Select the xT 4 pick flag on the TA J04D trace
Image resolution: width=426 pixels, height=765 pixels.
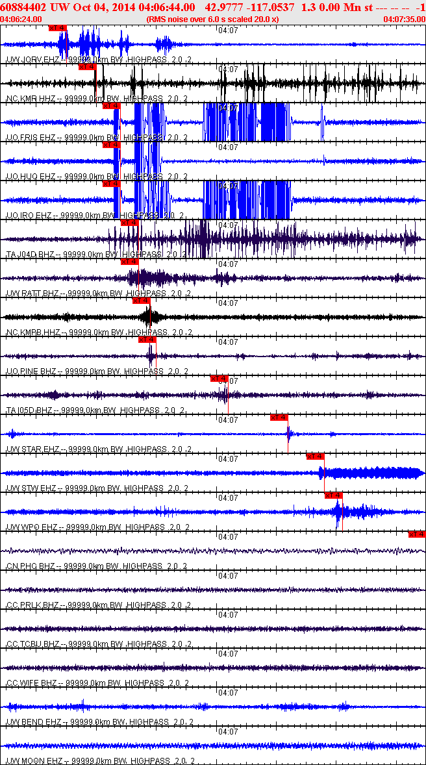(x=130, y=223)
